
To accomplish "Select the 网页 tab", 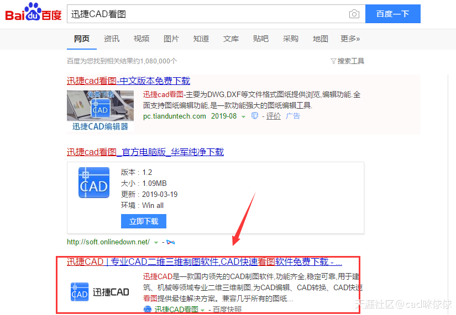I will point(81,39).
